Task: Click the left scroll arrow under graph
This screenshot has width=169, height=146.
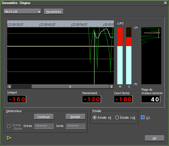Action: pos(9,87)
